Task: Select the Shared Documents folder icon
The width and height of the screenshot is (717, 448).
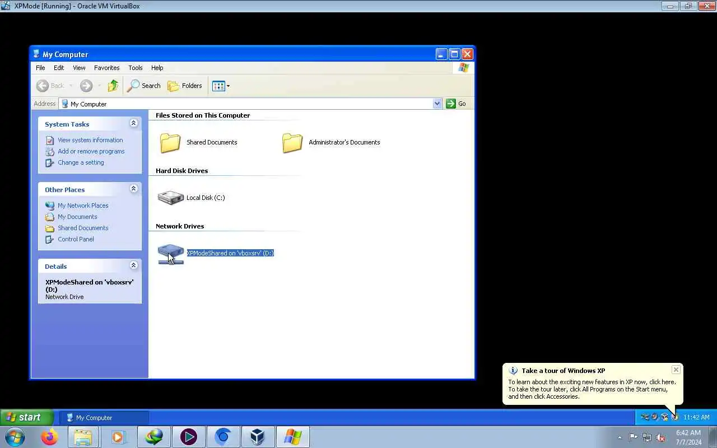Action: click(x=170, y=143)
